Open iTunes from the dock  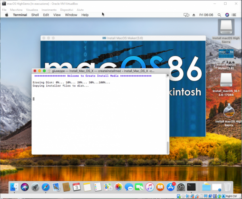coord(150,187)
